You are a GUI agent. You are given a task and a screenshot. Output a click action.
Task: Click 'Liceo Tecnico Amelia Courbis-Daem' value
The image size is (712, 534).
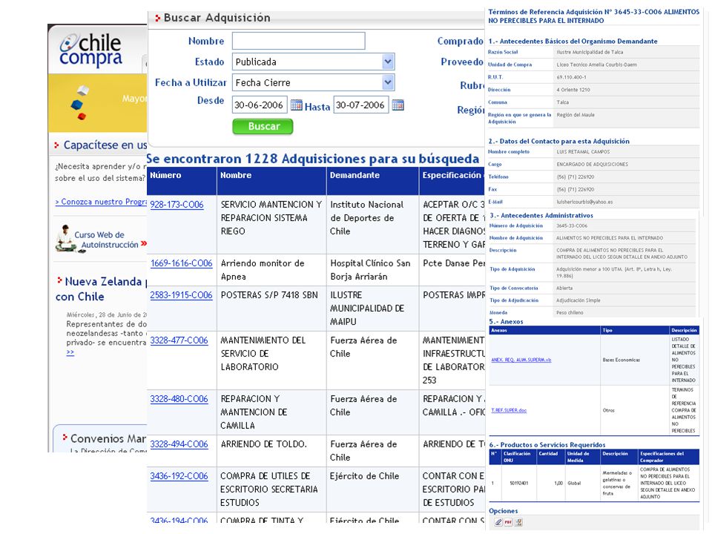(596, 65)
